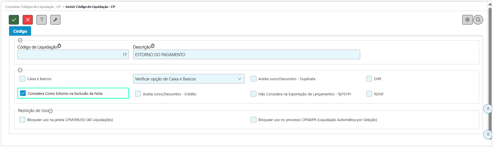Click the double-chevron jump-to-bottom button
This screenshot has width=493, height=147.
click(488, 134)
